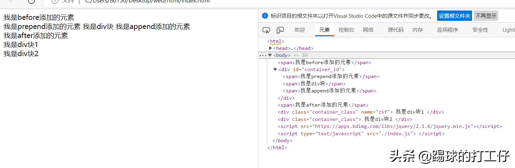Collapse the div container_id node
The width and height of the screenshot is (515, 168).
pyautogui.click(x=275, y=69)
